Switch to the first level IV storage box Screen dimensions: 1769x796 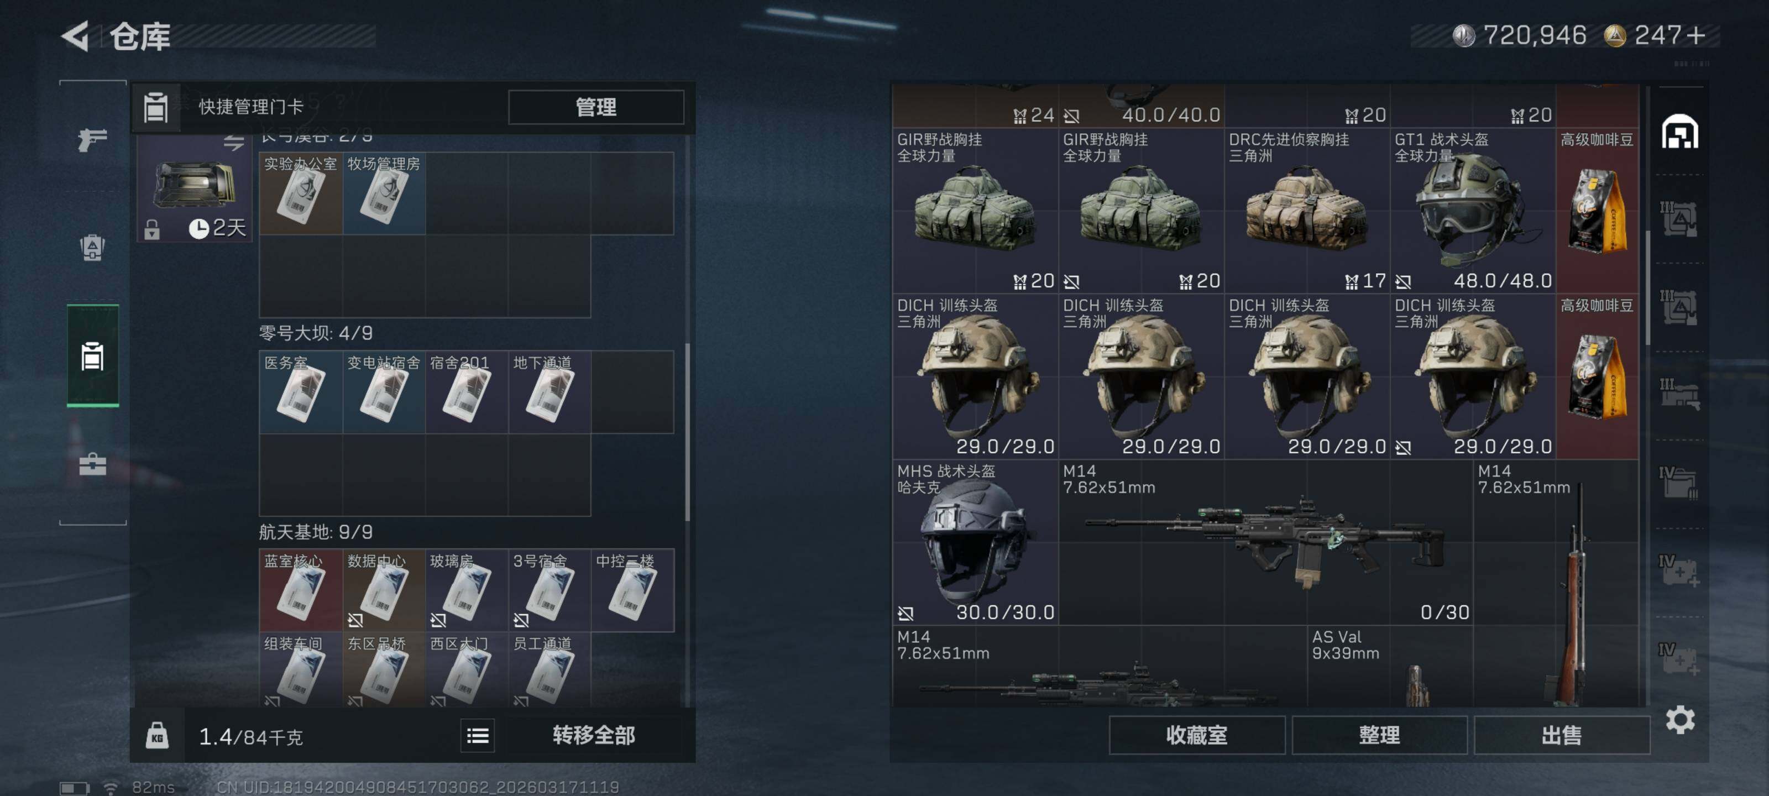(1679, 484)
